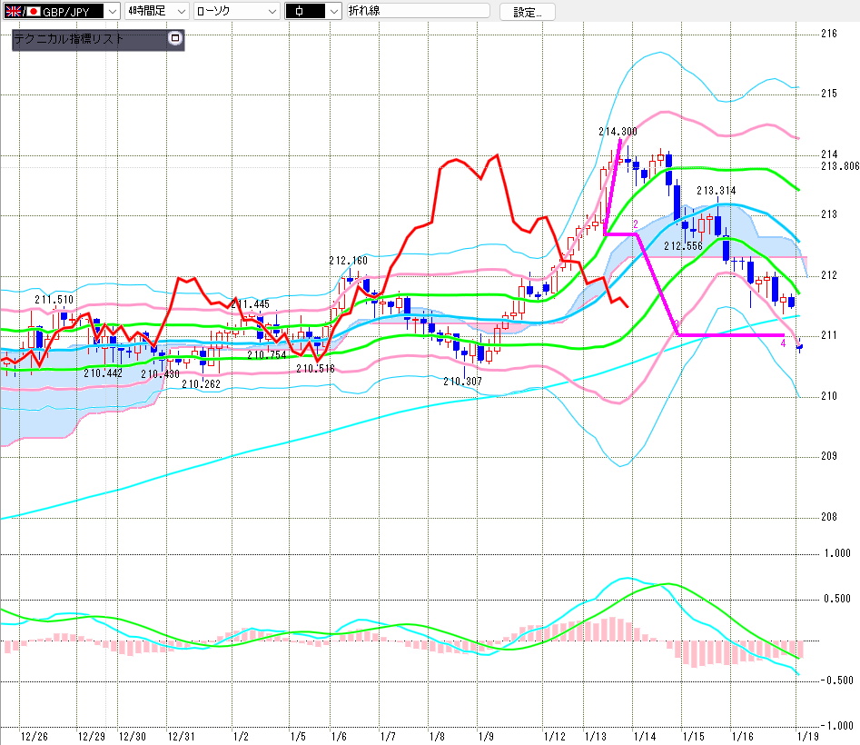Click the 212.556 low price label
This screenshot has width=860, height=745.
684,246
